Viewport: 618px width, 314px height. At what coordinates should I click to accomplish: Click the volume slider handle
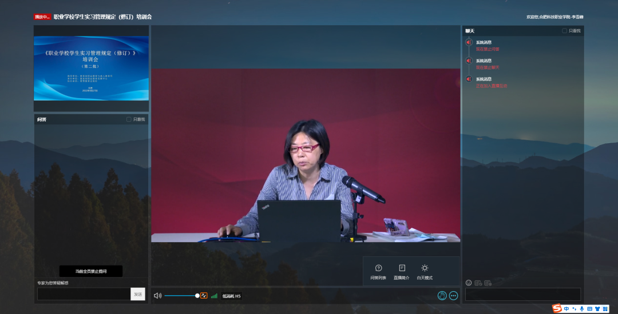coord(197,296)
